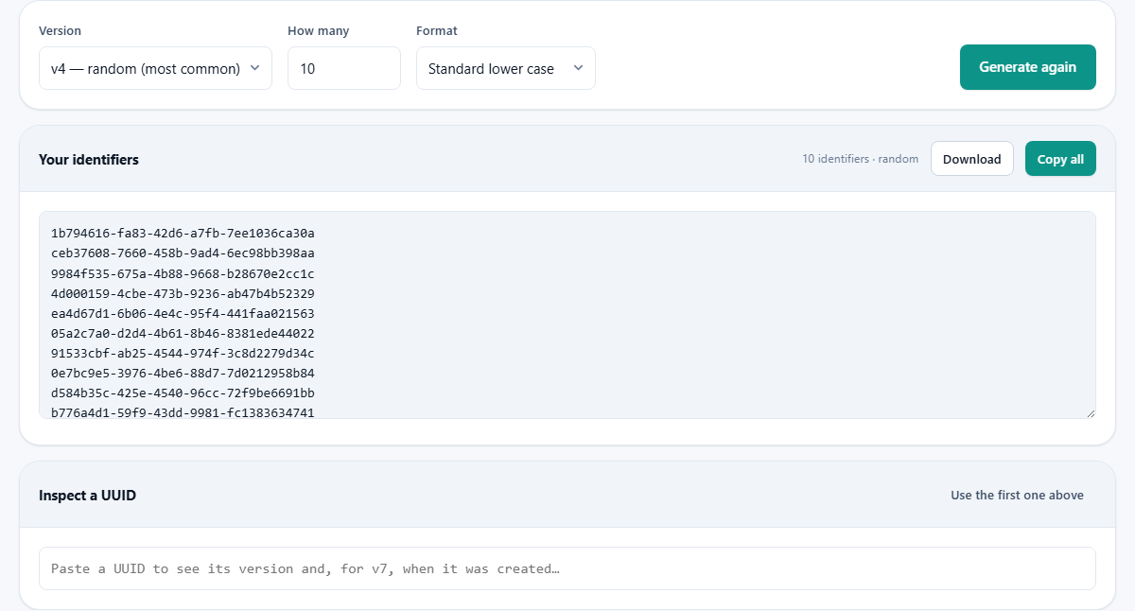The width and height of the screenshot is (1135, 611).
Task: Click UUID 9984f535-675a-4b88-9668-b28670e2cc1c
Action: click(x=183, y=273)
